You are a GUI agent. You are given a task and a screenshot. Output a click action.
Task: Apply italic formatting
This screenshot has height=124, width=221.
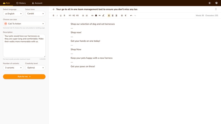[57, 15]
